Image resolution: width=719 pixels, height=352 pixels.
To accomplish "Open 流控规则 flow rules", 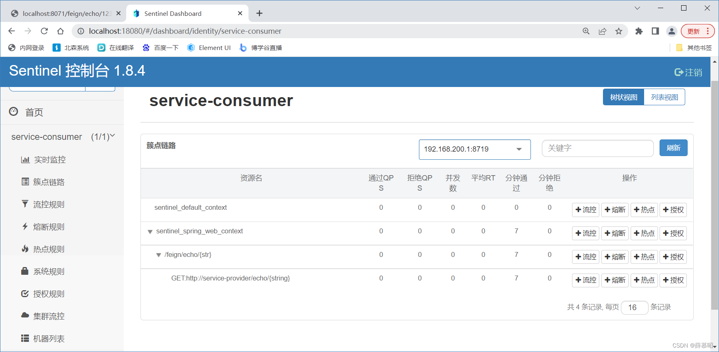I will click(43, 204).
